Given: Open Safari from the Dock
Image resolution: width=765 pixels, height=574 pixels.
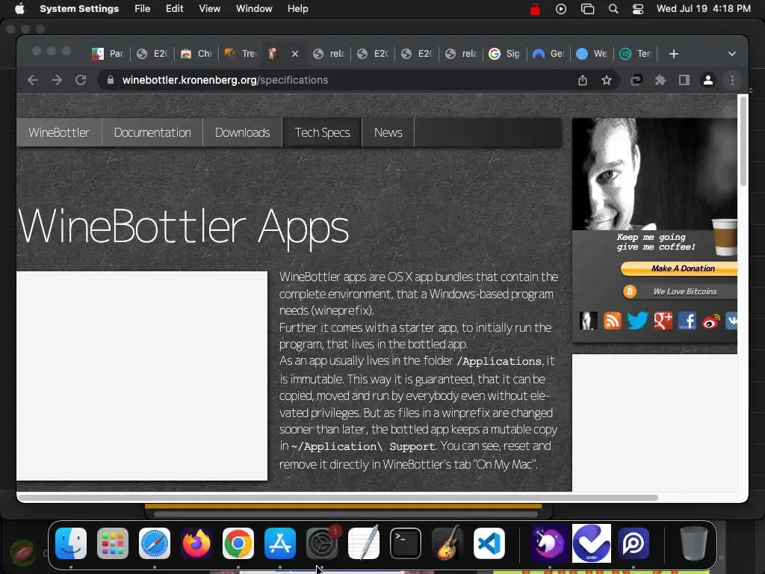Looking at the screenshot, I should coord(155,543).
